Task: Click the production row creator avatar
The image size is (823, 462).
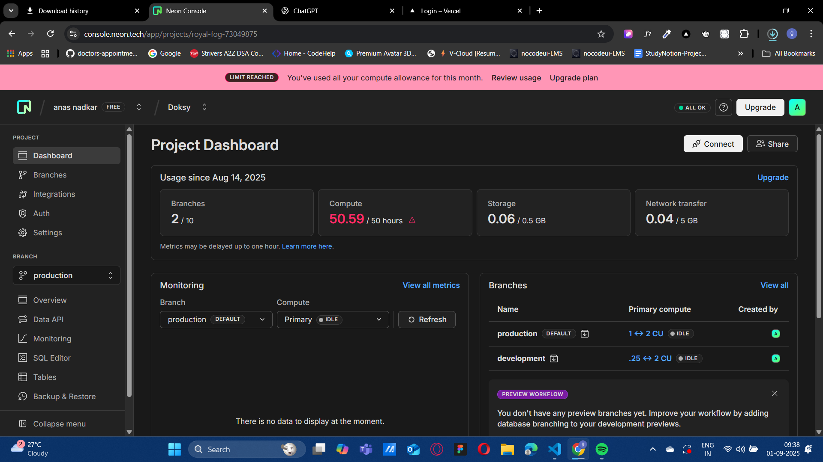Action: pos(775,334)
